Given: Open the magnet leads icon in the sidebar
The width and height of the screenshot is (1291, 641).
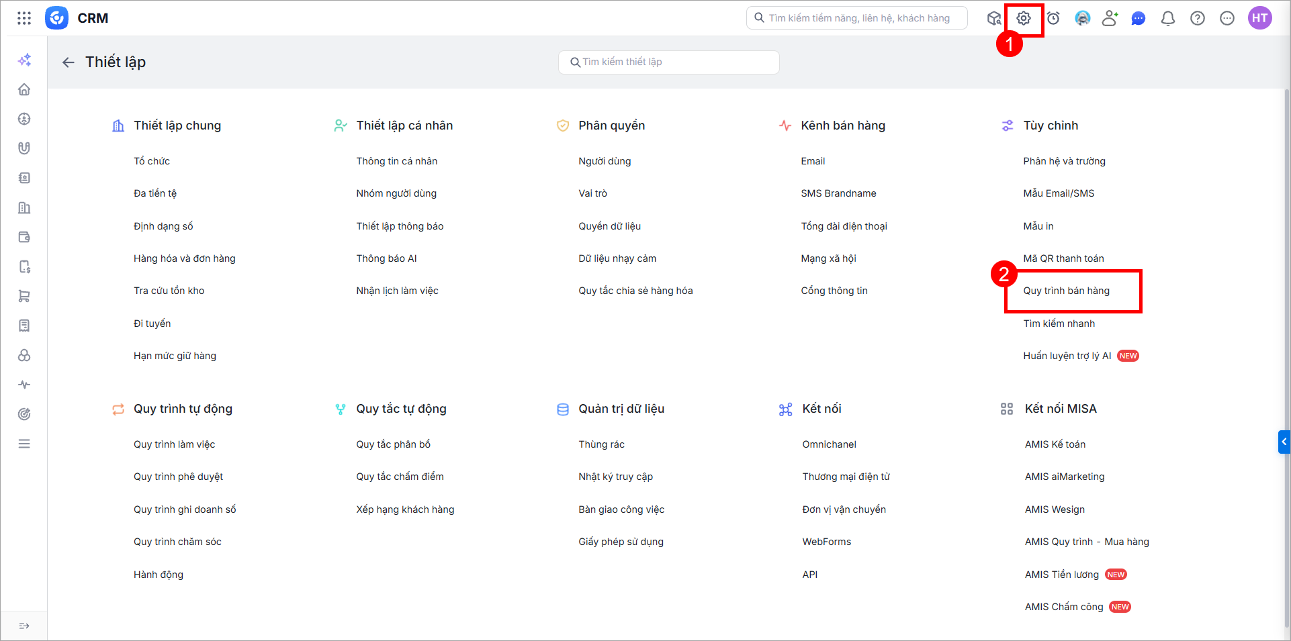Looking at the screenshot, I should 24,148.
